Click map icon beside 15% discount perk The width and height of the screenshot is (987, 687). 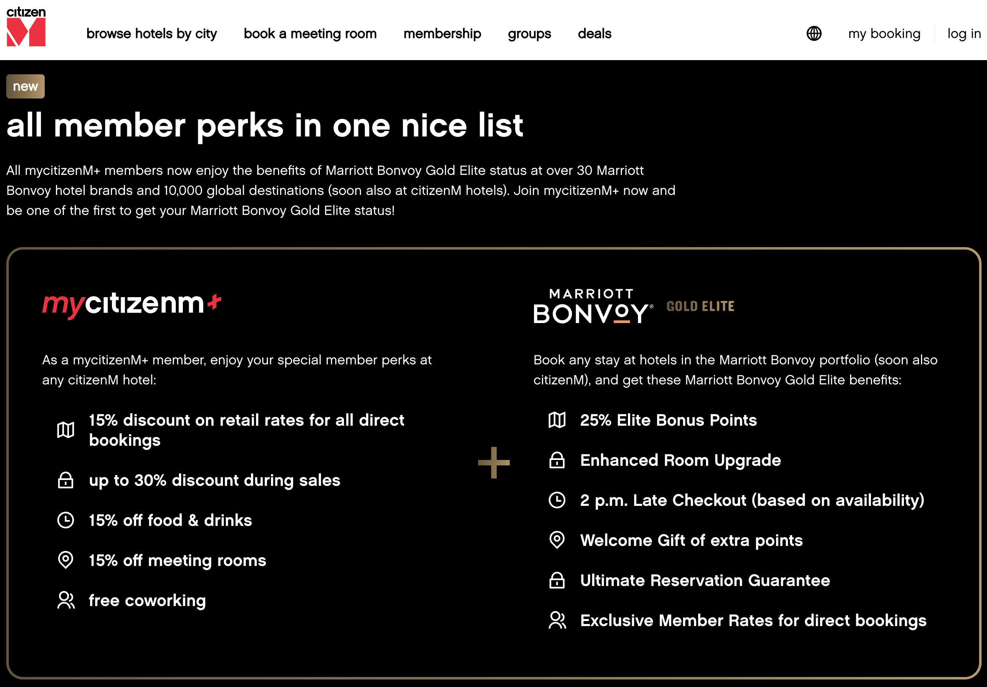[66, 430]
